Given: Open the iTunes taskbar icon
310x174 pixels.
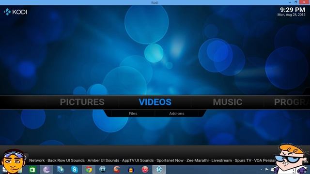Looking at the screenshot, I should 145,170.
